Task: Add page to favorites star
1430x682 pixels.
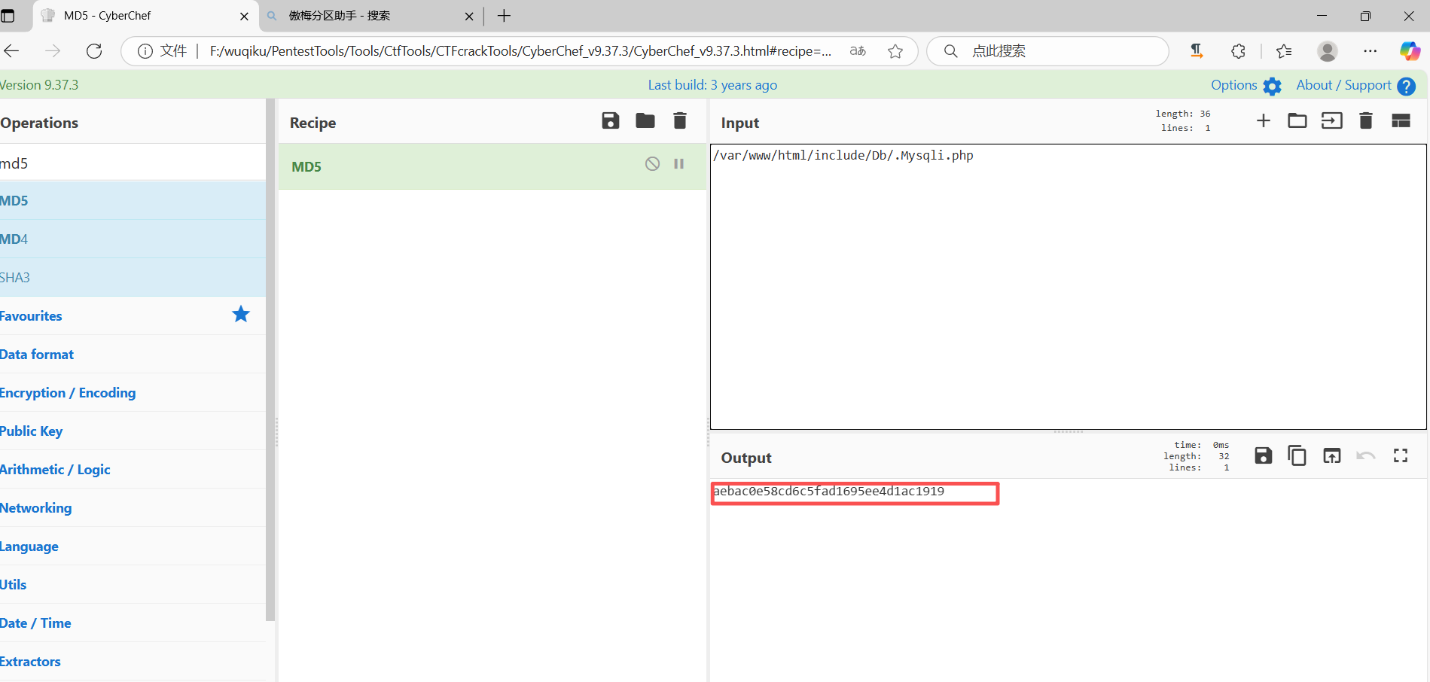Action: [895, 50]
